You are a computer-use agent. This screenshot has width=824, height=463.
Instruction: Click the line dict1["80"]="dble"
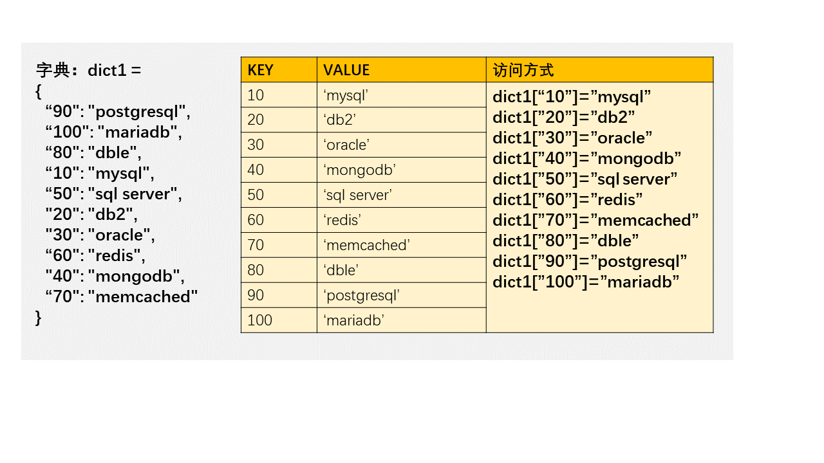[x=566, y=241]
